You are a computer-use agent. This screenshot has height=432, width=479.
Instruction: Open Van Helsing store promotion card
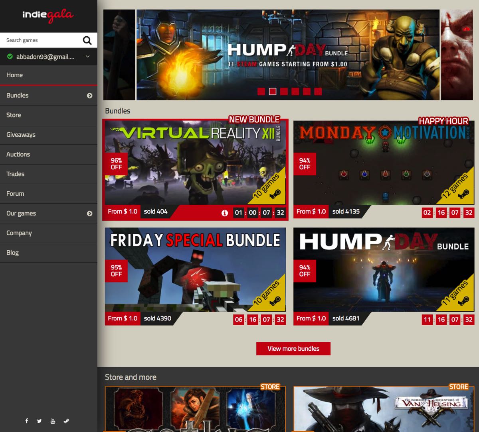tap(384, 409)
